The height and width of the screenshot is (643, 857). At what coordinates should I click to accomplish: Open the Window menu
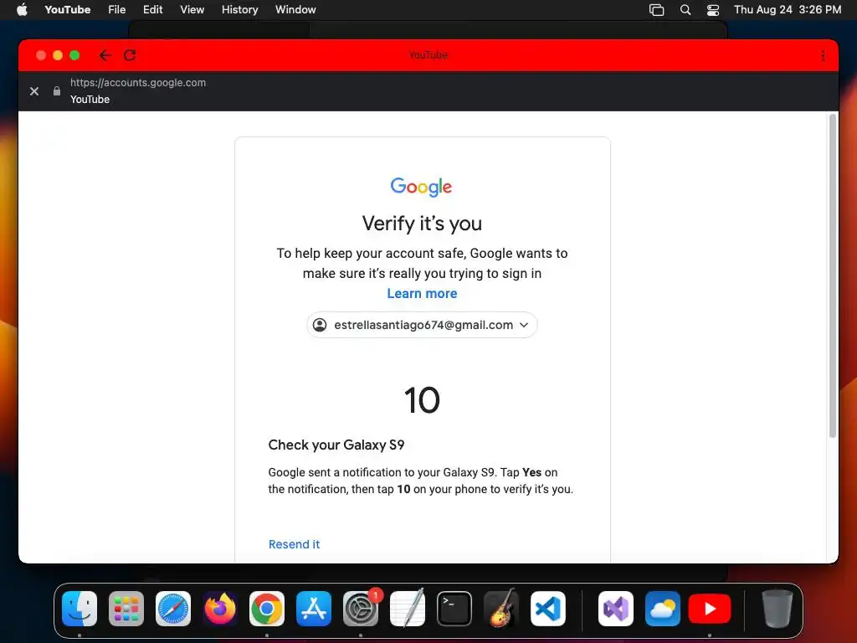[295, 9]
